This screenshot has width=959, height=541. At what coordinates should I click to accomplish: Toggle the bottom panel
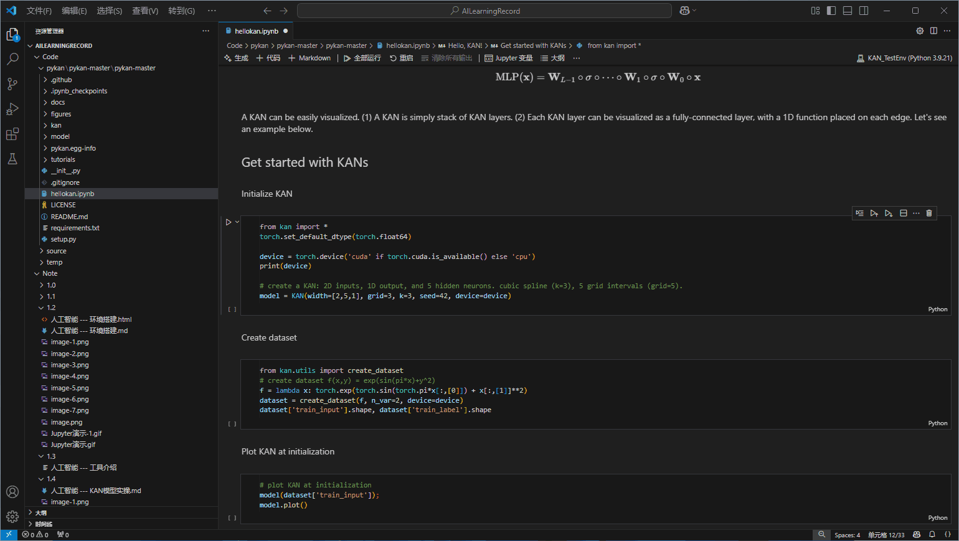(848, 11)
